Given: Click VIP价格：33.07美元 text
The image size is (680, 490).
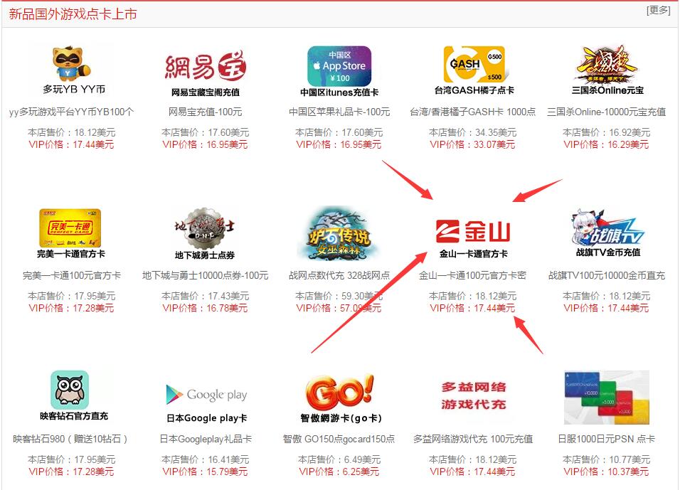Looking at the screenshot, I should [473, 144].
